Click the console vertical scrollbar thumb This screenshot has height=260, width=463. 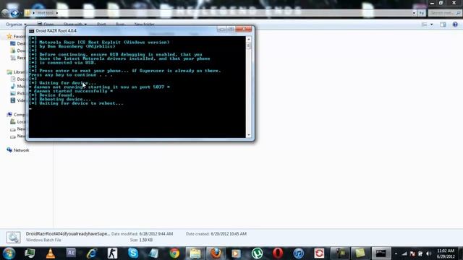(249, 46)
